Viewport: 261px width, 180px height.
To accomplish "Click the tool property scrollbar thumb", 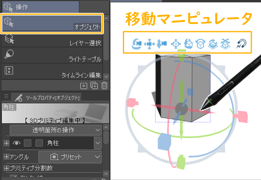I will click(106, 138).
